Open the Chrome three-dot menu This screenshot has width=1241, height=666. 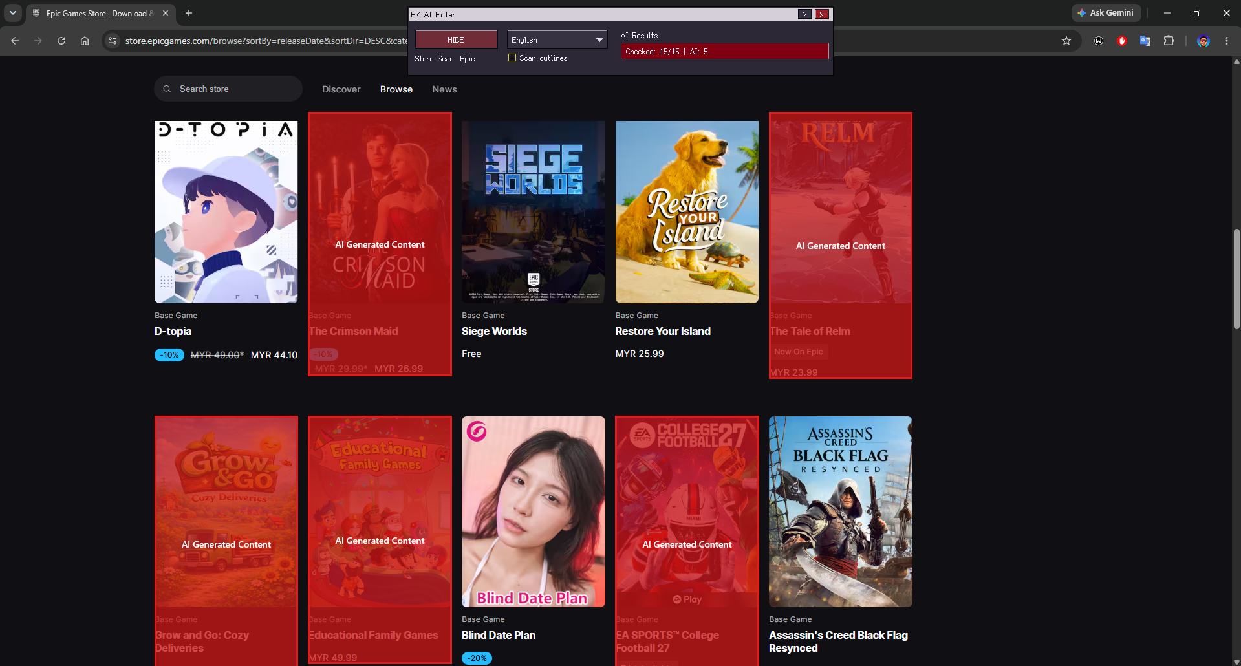(x=1227, y=41)
